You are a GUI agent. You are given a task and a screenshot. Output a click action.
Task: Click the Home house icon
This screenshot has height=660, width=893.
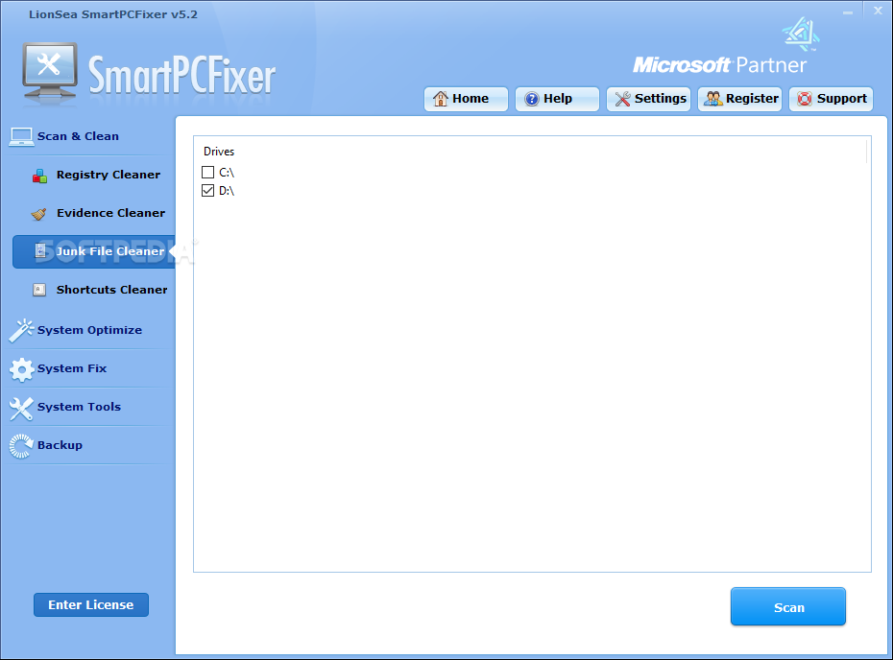(440, 99)
